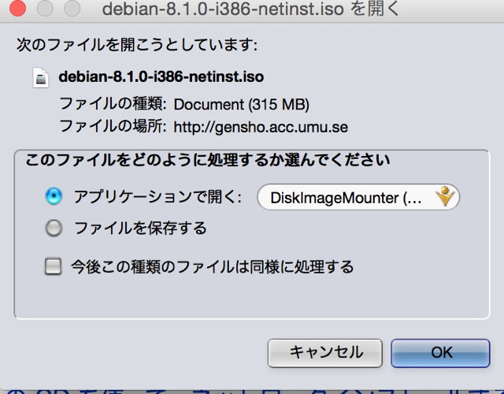The height and width of the screenshot is (394, 504).
Task: Click the text 次のファイルを開こうとしています:
Action: [x=137, y=44]
